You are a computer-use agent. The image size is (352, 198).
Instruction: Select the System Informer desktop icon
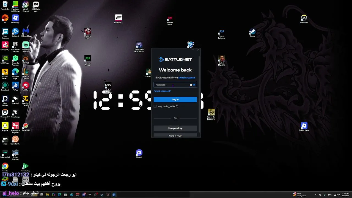click(15, 155)
